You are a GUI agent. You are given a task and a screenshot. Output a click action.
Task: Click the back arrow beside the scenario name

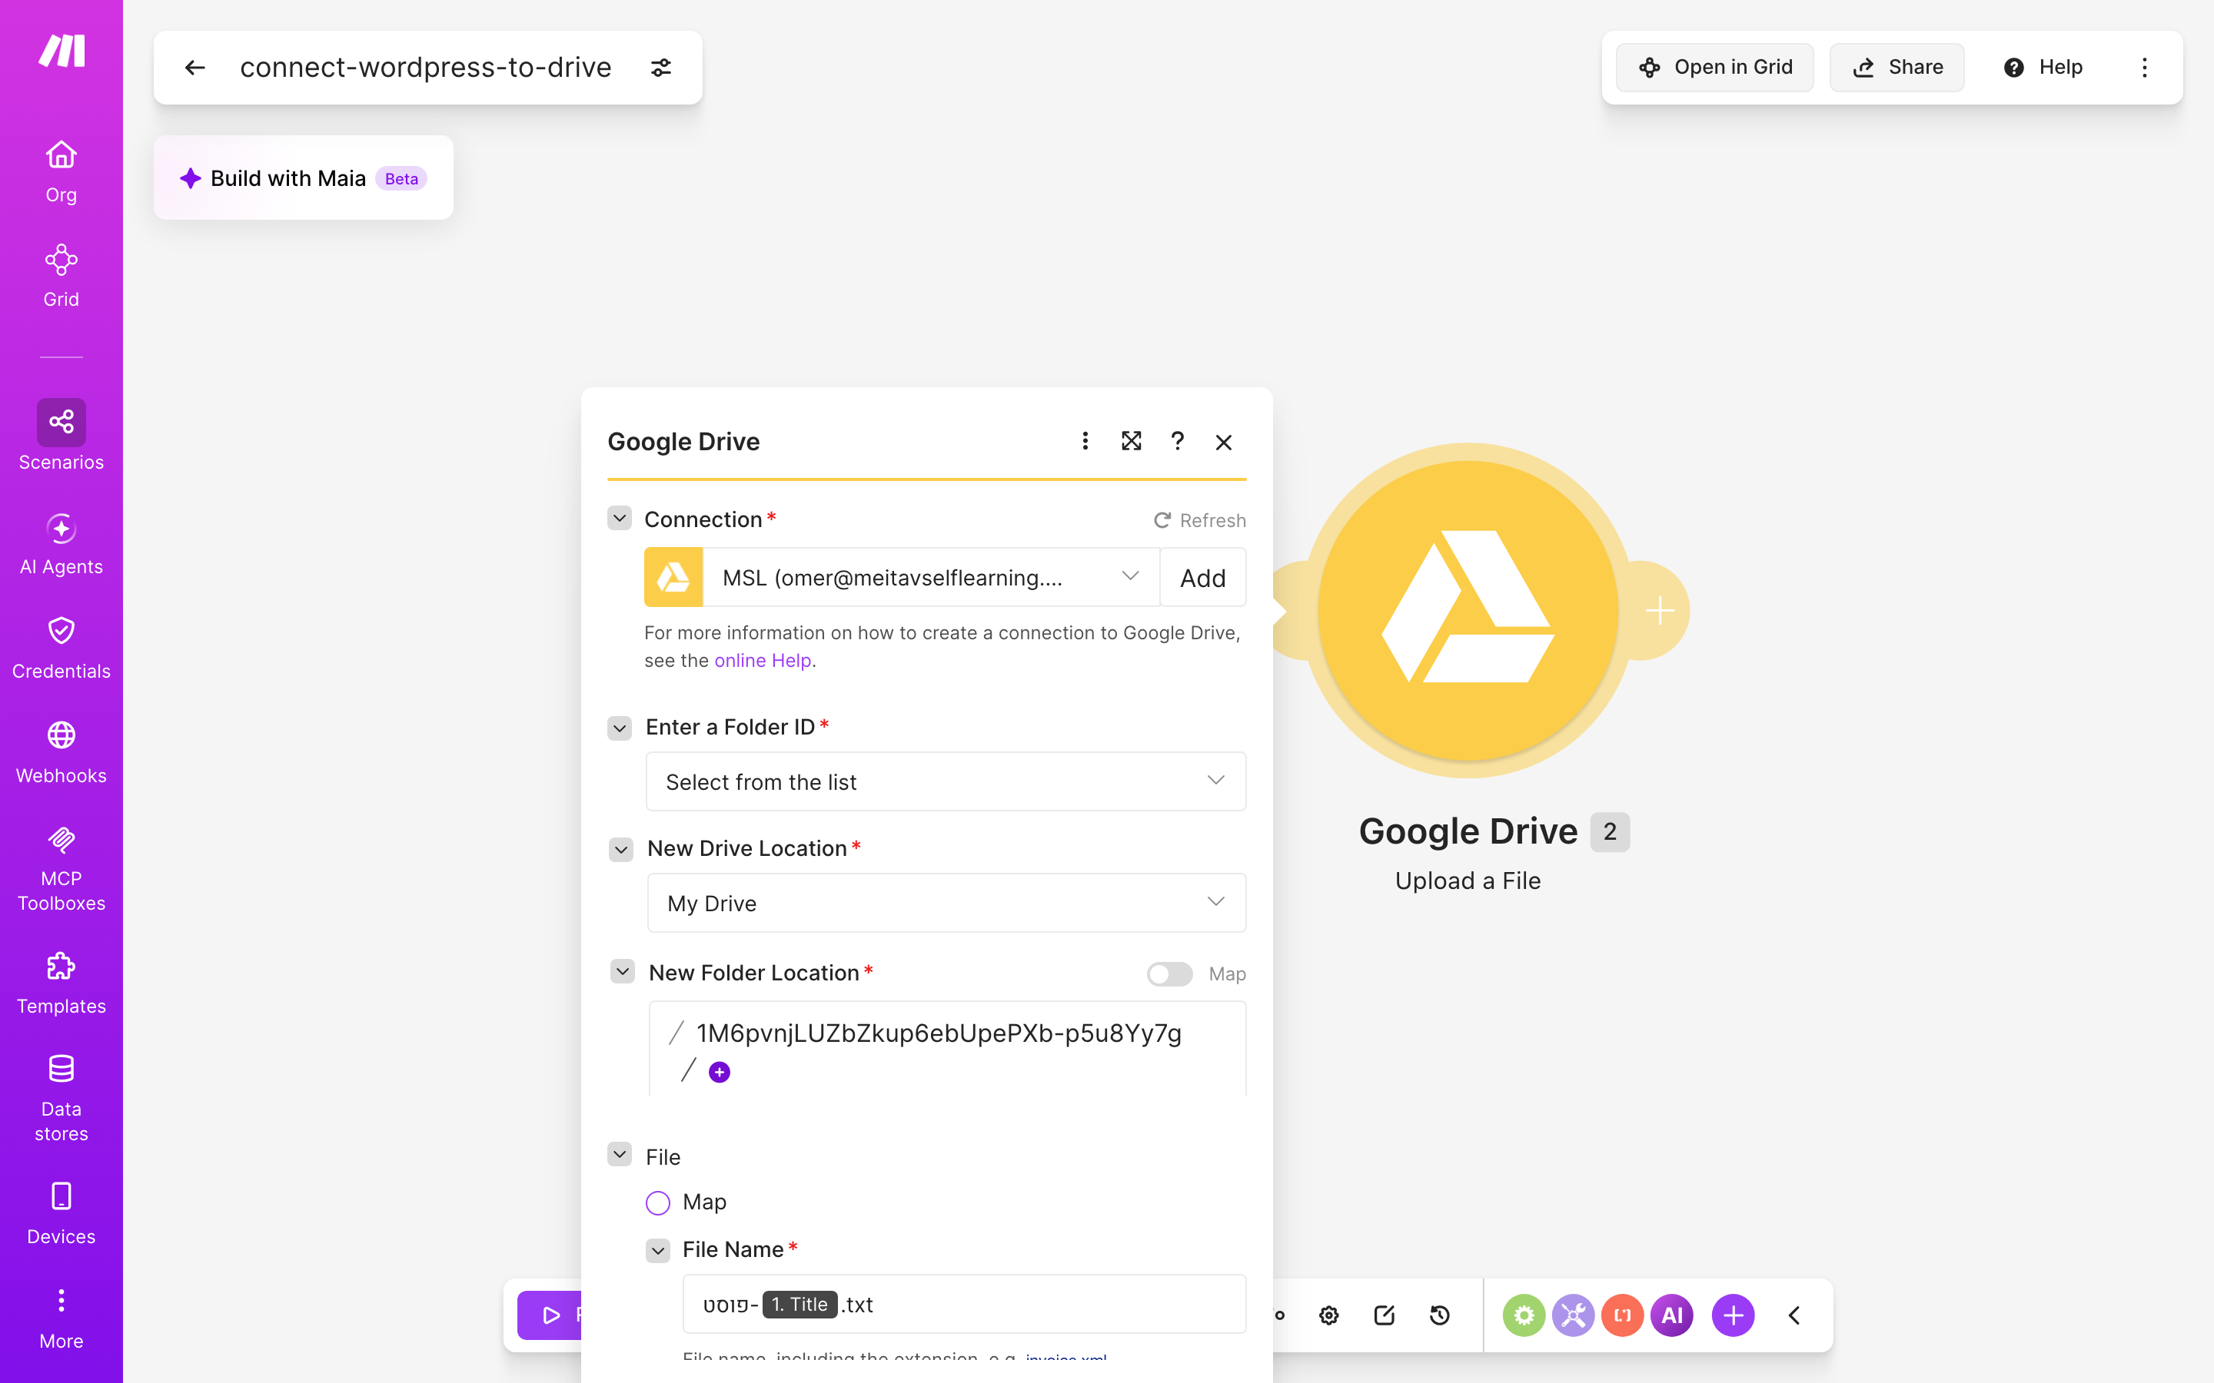(194, 68)
